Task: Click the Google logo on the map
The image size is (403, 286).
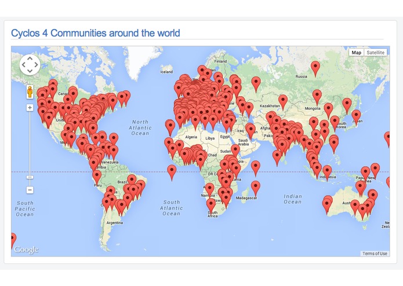Action: (26, 250)
